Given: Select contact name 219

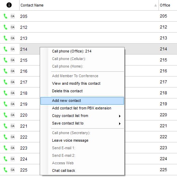Looking at the screenshot, I should tap(24, 104).
